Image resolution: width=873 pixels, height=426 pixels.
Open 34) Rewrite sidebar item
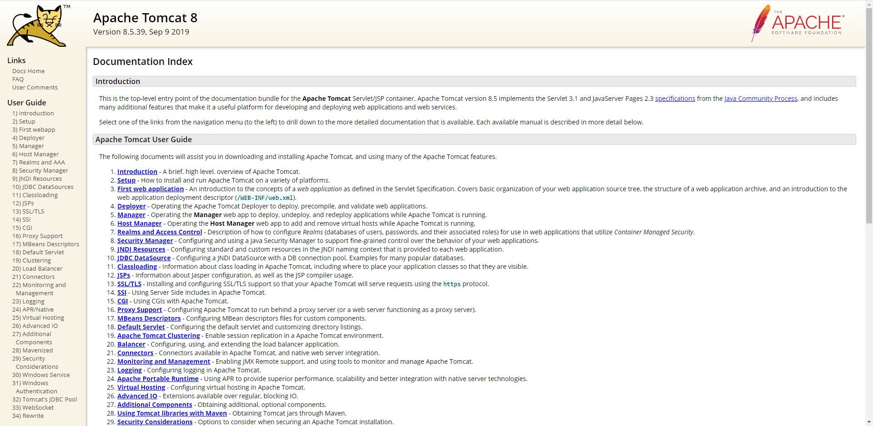point(28,416)
